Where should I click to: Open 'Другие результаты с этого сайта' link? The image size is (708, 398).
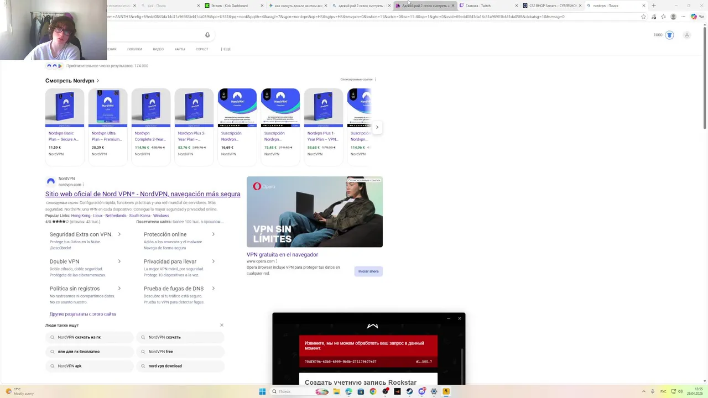pyautogui.click(x=82, y=314)
